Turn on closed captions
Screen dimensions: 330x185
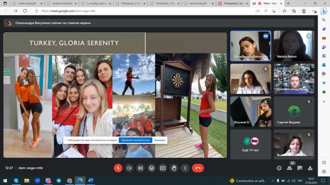[140, 168]
